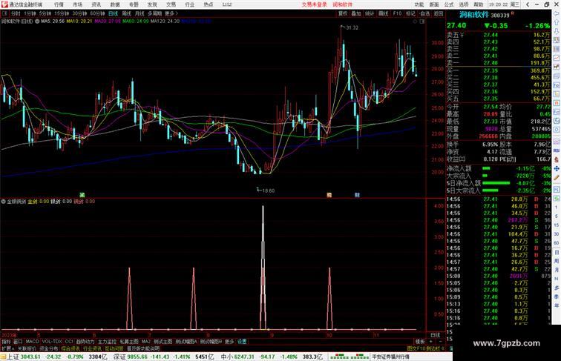
Task: Click the 统计 statistics button
Action: coord(370,13)
